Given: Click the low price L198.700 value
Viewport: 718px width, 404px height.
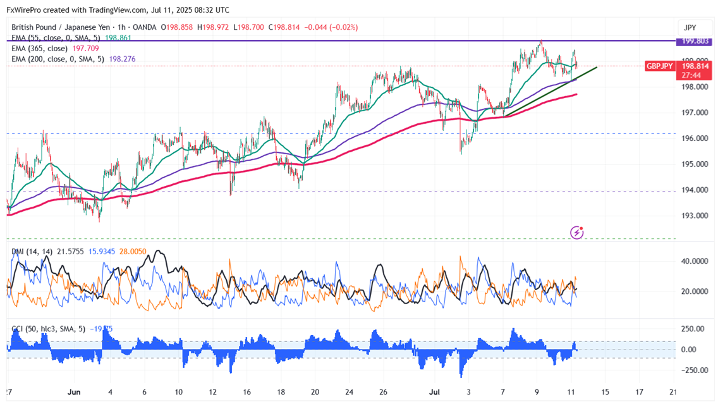Looking at the screenshot, I should [248, 27].
